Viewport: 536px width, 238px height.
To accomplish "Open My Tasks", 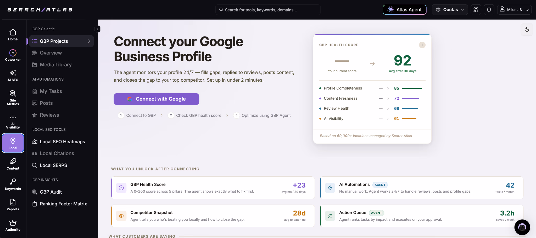I will click(x=62, y=91).
